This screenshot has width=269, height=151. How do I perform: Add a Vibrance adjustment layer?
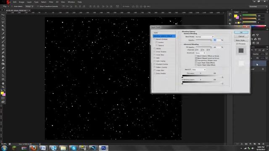pyautogui.click(x=258, y=35)
